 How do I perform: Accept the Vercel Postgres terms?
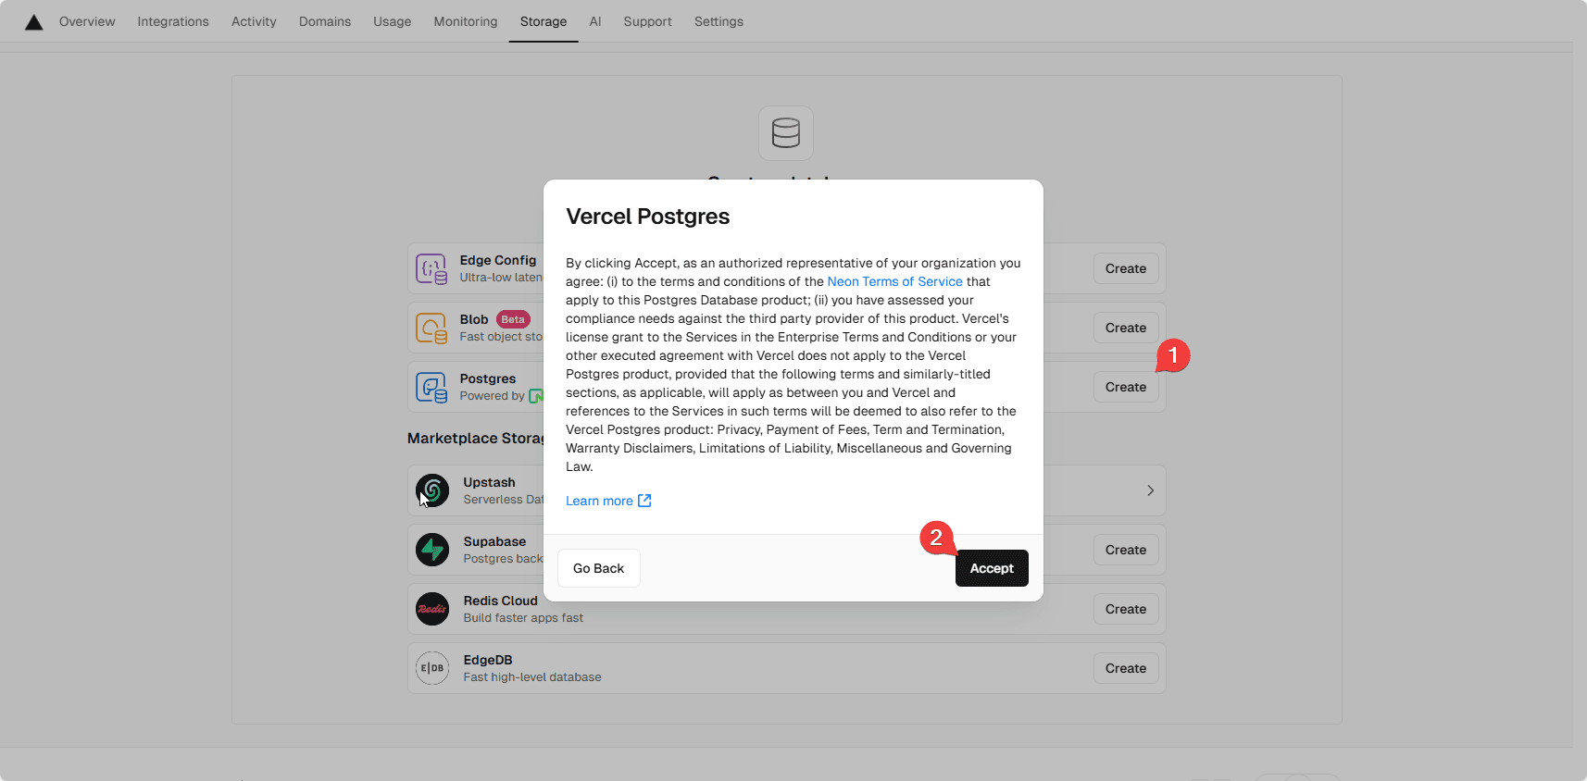coord(992,568)
